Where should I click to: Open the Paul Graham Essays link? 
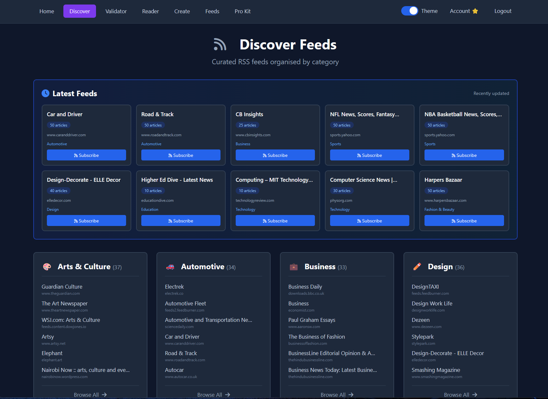312,320
